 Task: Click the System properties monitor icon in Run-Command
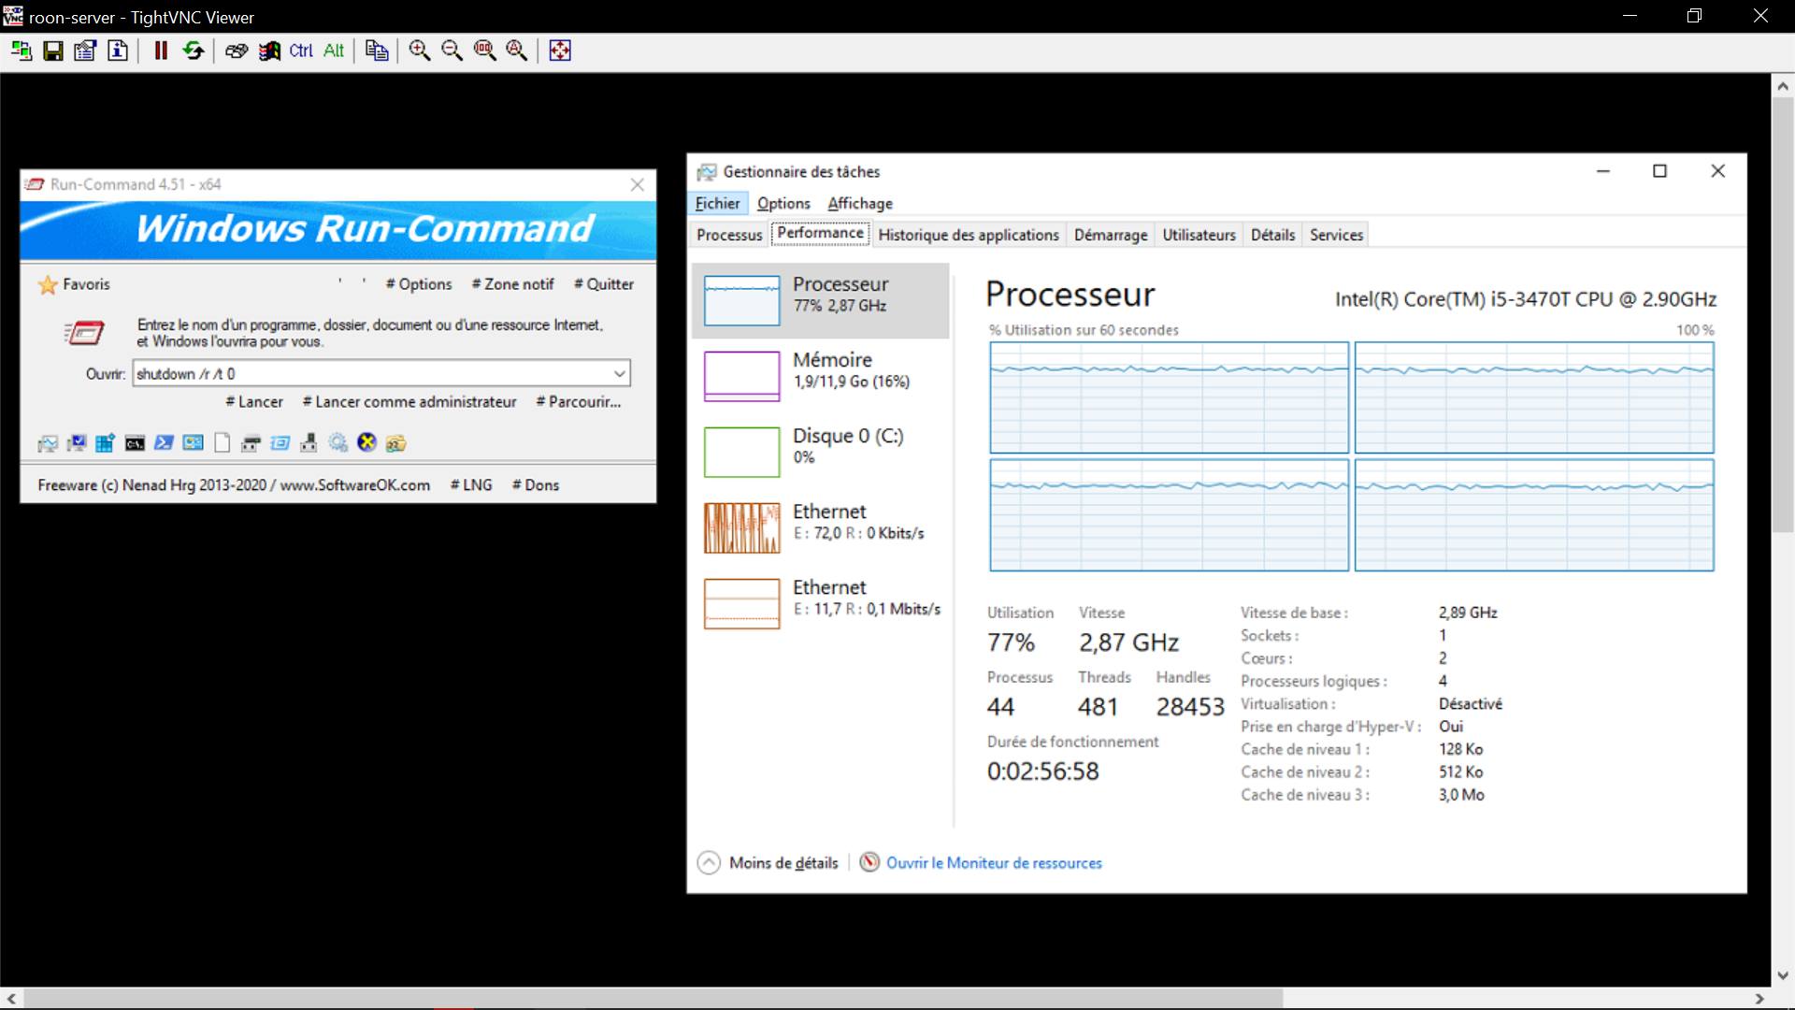pos(77,443)
